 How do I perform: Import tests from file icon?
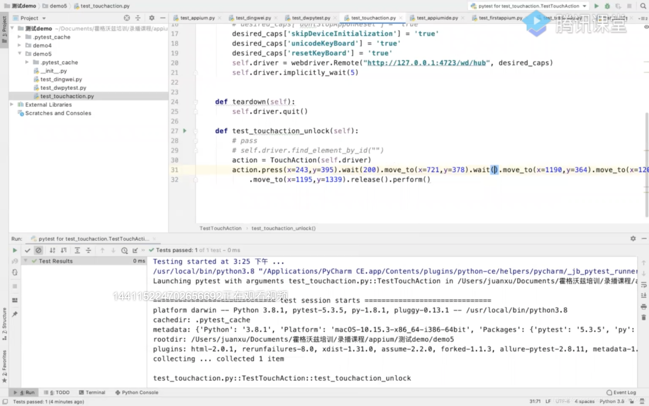click(135, 250)
